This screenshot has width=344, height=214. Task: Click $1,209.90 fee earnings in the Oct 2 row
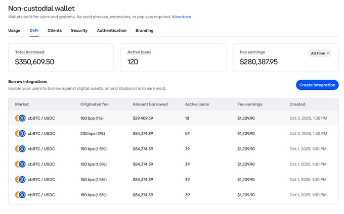(x=246, y=133)
